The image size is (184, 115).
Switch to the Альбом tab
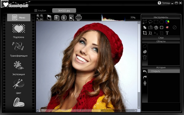pyautogui.click(x=40, y=11)
